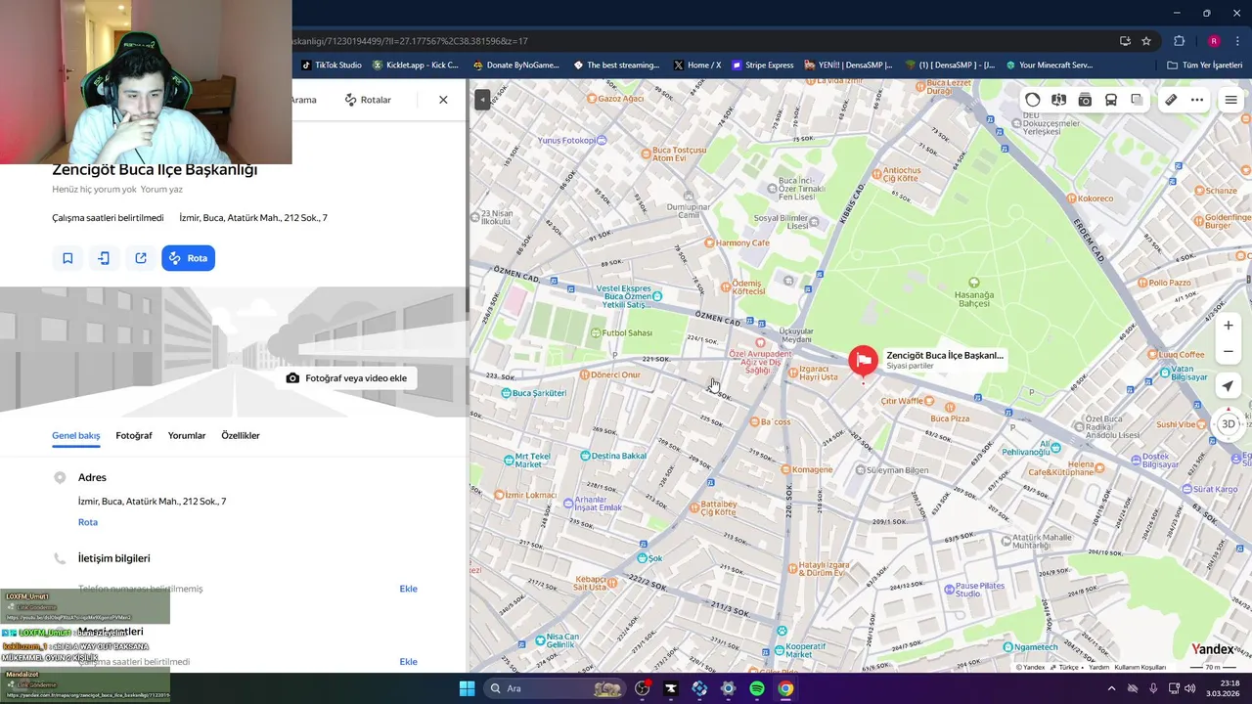Image resolution: width=1252 pixels, height=704 pixels.
Task: Open the three-dot more tools menu
Action: click(x=1197, y=100)
